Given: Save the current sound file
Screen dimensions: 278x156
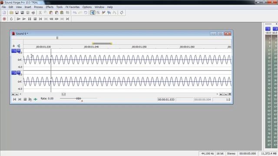Looking at the screenshot, I should pyautogui.click(x=17, y=13).
